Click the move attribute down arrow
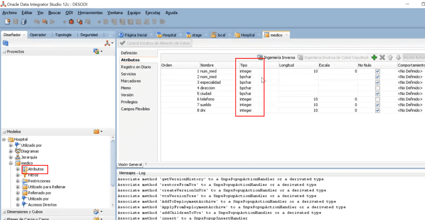This screenshot has height=220, width=425. pos(398,57)
